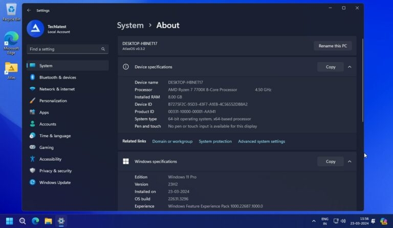Click the OS build value 22631.3296
This screenshot has height=228, width=393.
178,199
